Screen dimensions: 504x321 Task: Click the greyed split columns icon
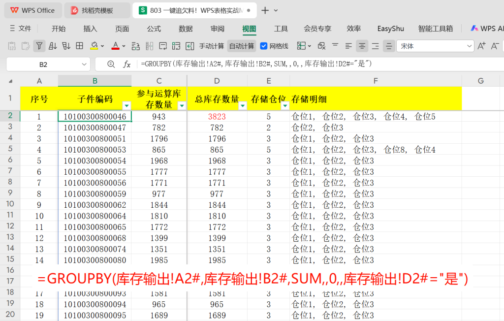[150, 46]
